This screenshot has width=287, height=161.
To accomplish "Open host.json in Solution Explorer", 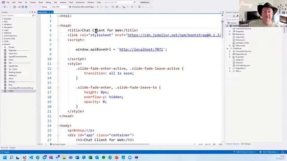I will (x=239, y=63).
